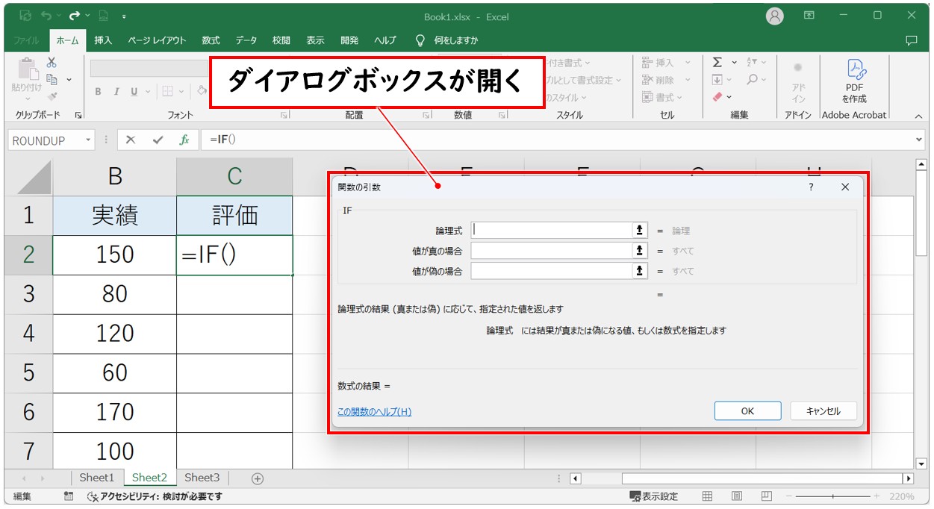The height and width of the screenshot is (509, 934).
Task: Click the Copy icon in clipboard group
Action: (x=52, y=79)
